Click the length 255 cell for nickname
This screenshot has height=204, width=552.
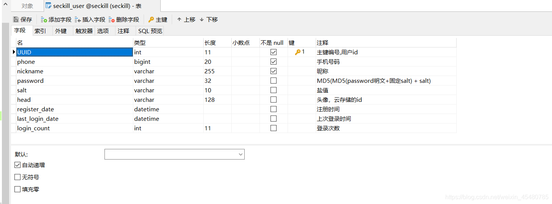pyautogui.click(x=217, y=71)
